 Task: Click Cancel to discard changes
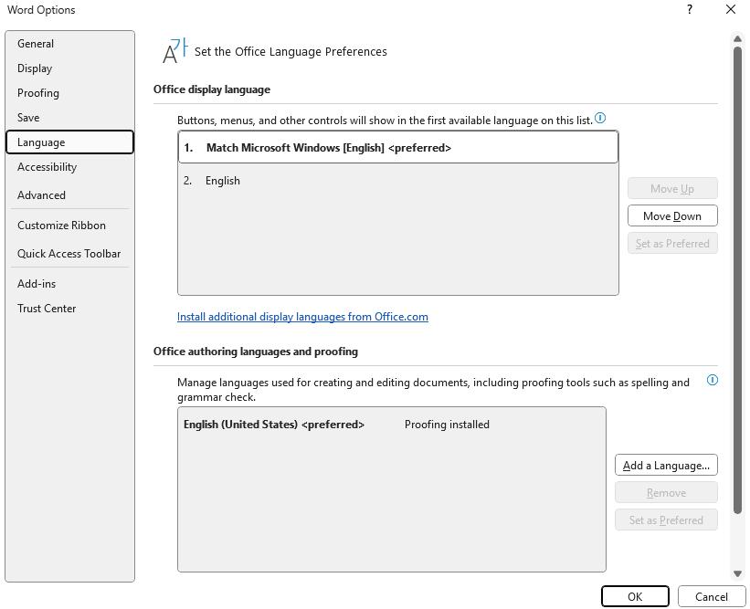(711, 596)
